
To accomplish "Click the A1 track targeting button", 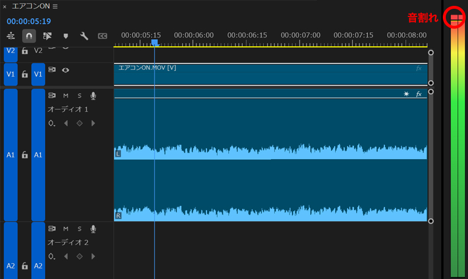I will 38,155.
